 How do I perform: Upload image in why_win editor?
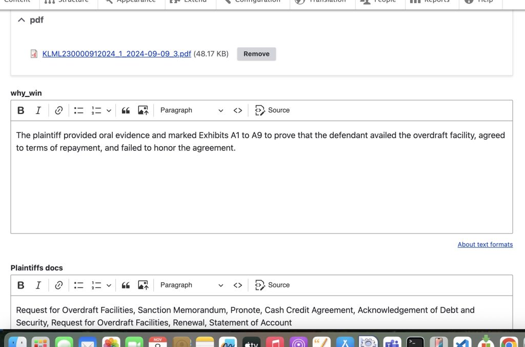(143, 110)
